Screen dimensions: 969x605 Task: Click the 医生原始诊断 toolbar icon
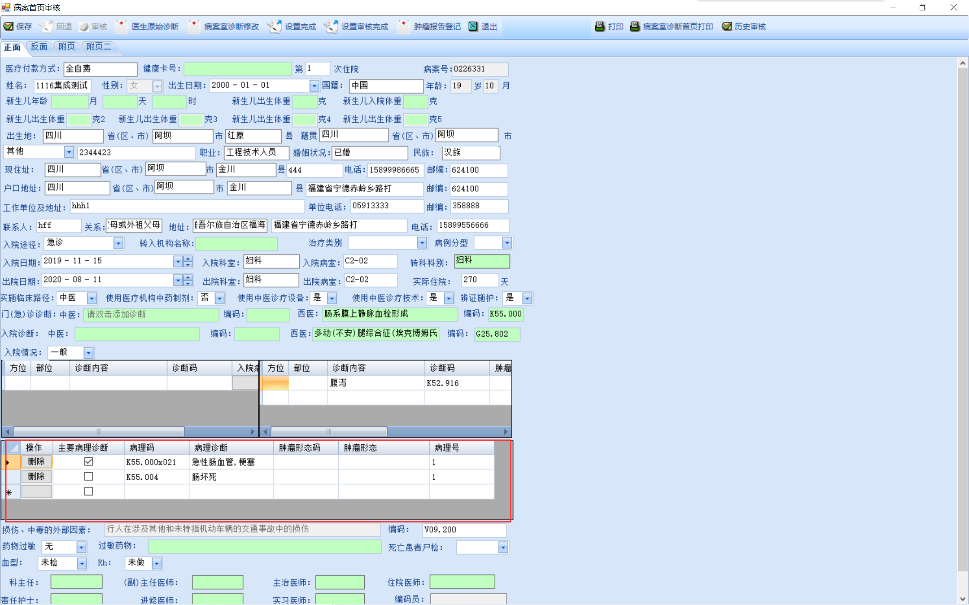coord(122,27)
